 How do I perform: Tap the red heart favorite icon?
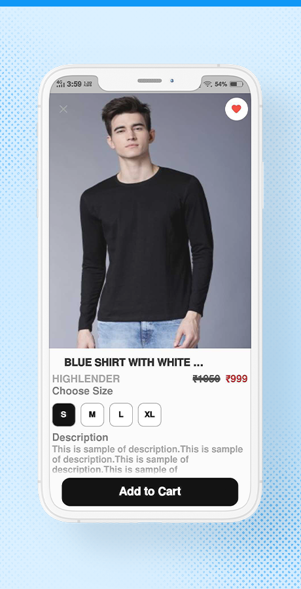tap(236, 109)
